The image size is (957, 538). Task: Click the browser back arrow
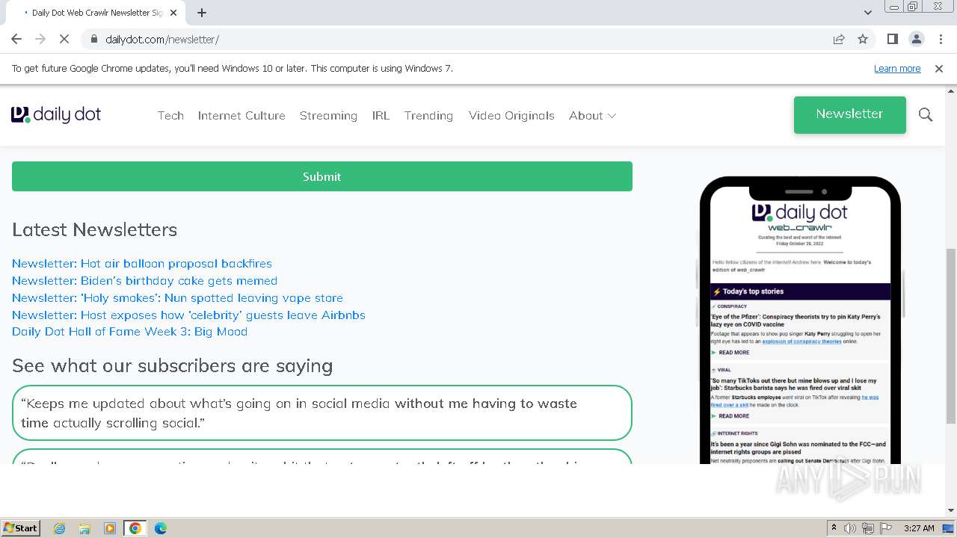point(16,39)
